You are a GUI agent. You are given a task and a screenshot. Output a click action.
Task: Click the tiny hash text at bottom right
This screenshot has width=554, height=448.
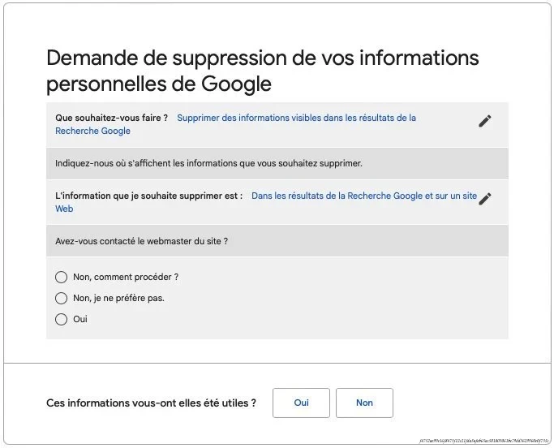[484, 441]
